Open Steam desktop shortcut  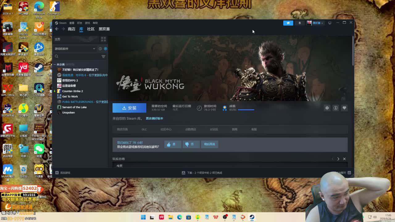(x=39, y=69)
